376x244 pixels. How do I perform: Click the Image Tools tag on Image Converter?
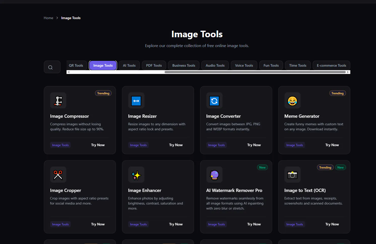pos(216,145)
